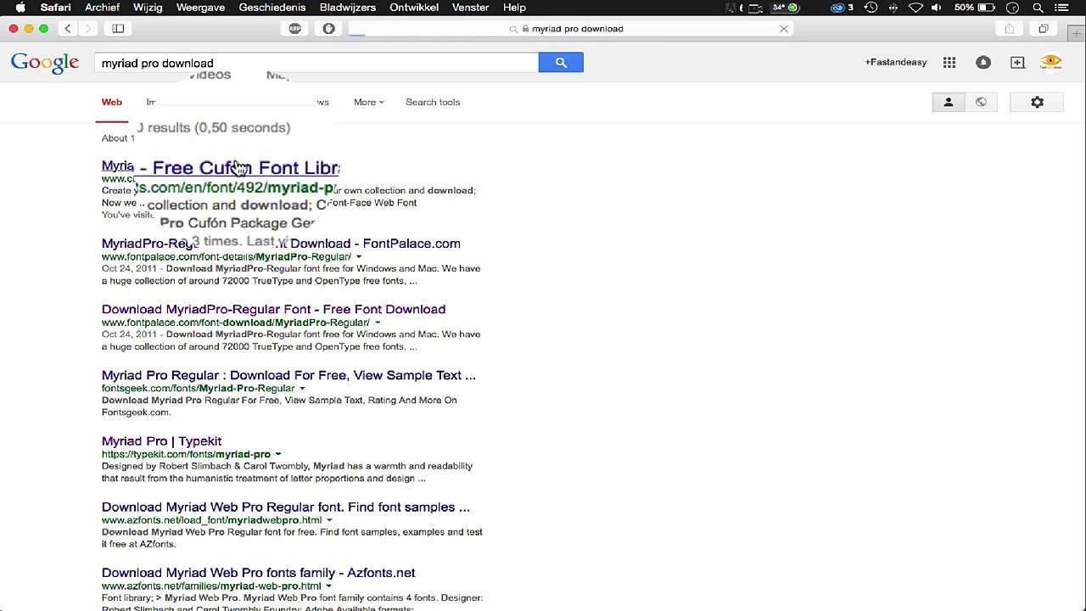
Task: Expand the arrow beside the fontsgeek.com URL
Action: pyautogui.click(x=302, y=388)
